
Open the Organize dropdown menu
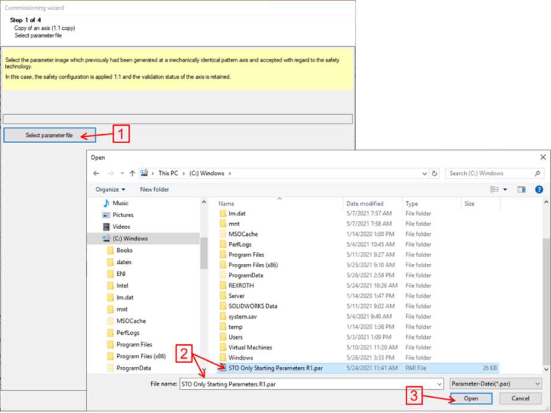click(x=111, y=189)
